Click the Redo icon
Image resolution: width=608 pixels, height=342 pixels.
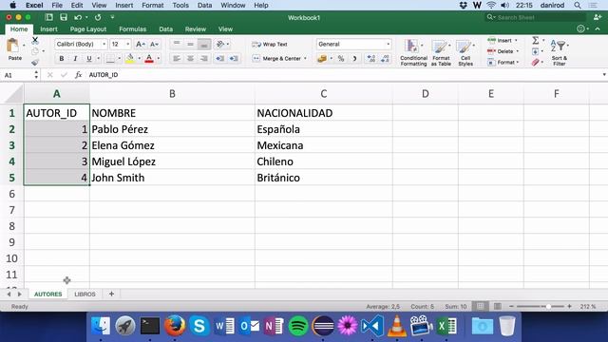coord(98,17)
